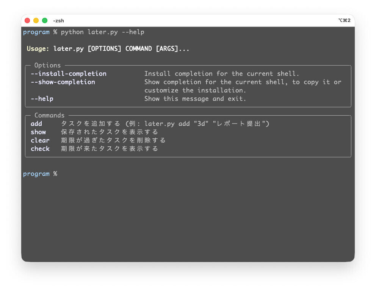
Task: Click the '保存されたタスクを表示する' description
Action: coord(110,132)
